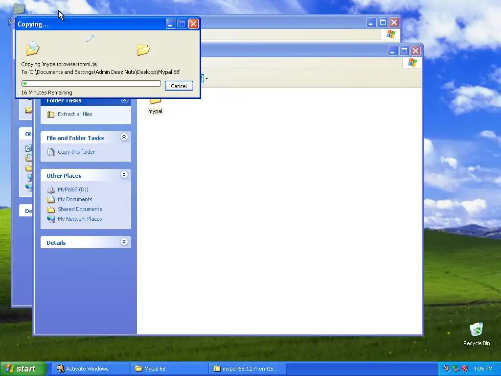This screenshot has width=501, height=376.
Task: Collapse the File and Folder Tasks panel
Action: coord(124,137)
